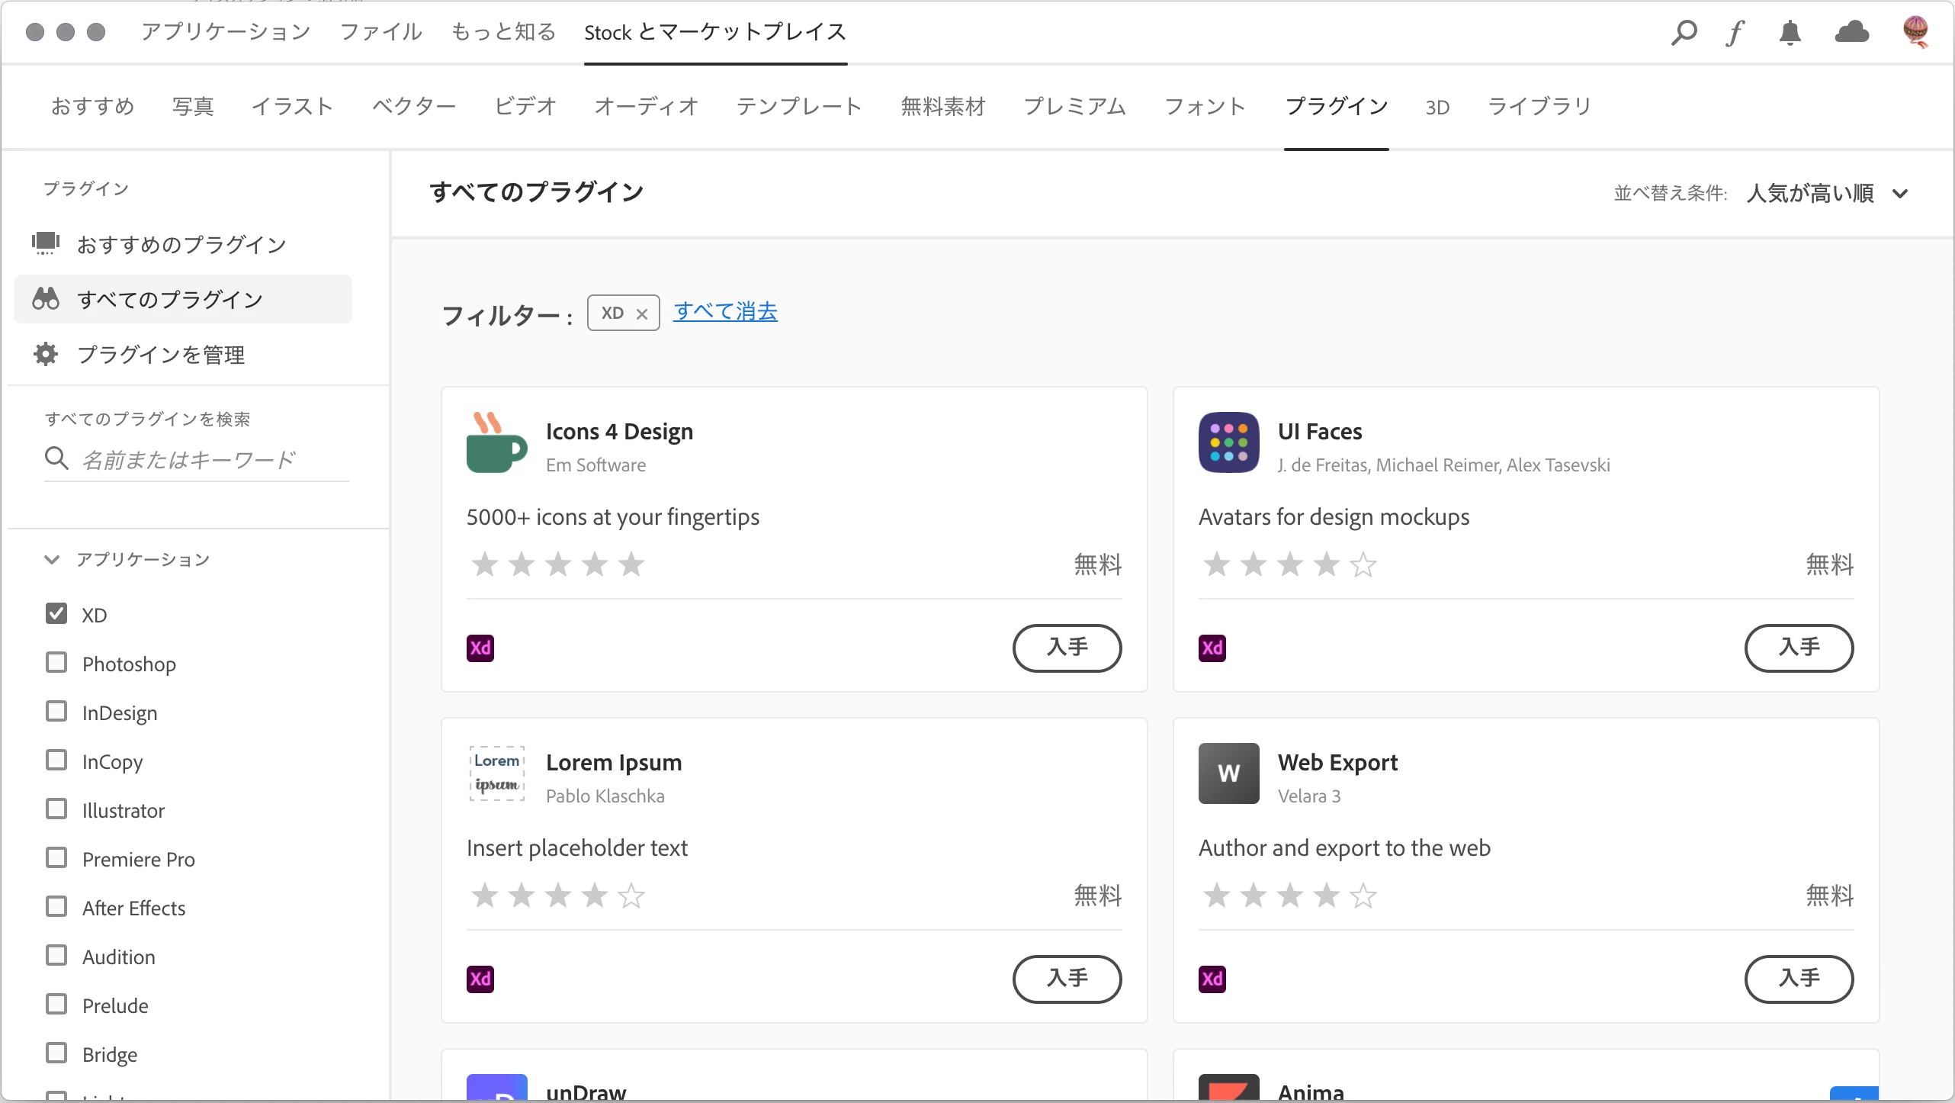Open the user profile avatar
Image resolution: width=1955 pixels, height=1103 pixels.
pos(1915,32)
